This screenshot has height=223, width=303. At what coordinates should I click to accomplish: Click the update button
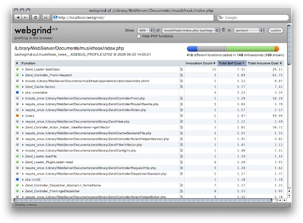(x=276, y=30)
